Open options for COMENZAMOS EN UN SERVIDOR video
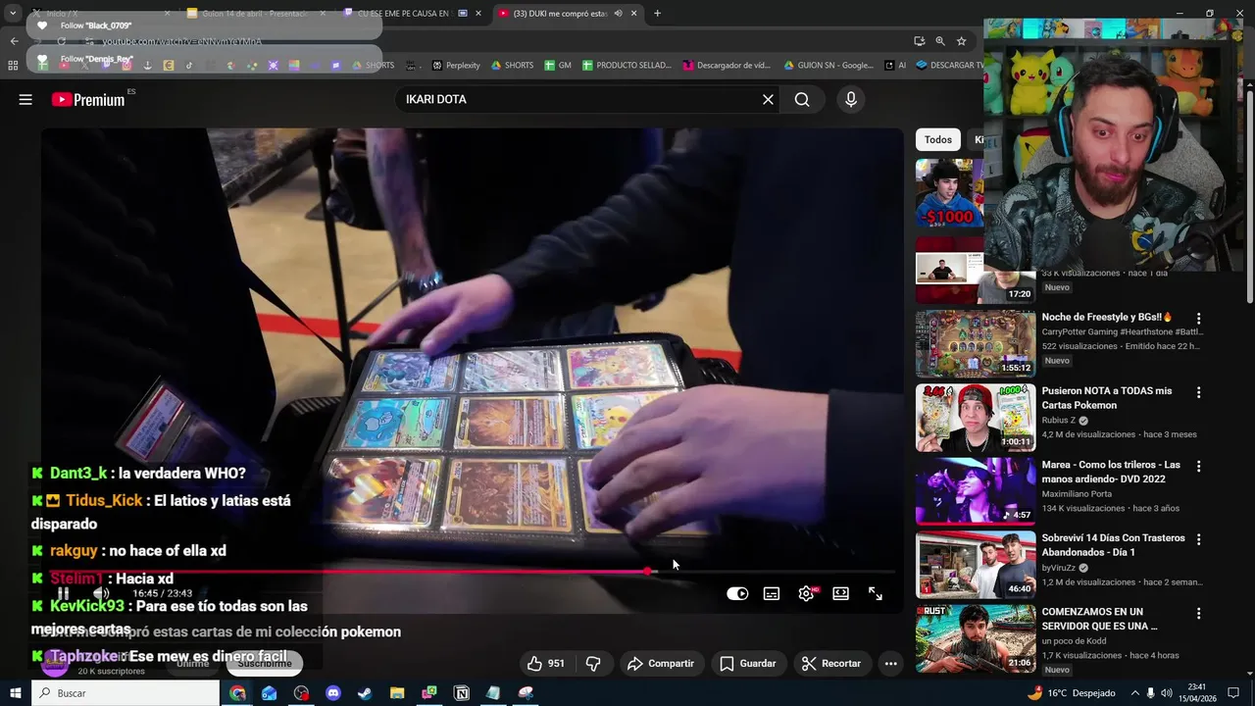The image size is (1255, 706). click(x=1198, y=613)
